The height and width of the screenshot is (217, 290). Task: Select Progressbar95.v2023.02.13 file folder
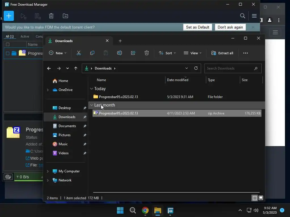pyautogui.click(x=177, y=97)
